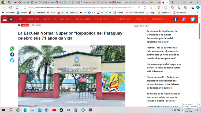Show hidden system tray icons chevron
This screenshot has height=113, width=201.
172,110
